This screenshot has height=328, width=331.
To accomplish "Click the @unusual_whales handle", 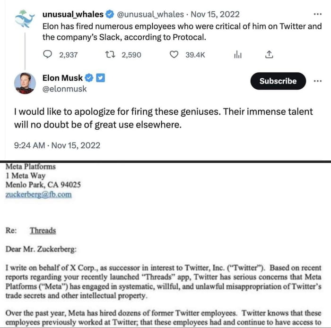I will (150, 14).
